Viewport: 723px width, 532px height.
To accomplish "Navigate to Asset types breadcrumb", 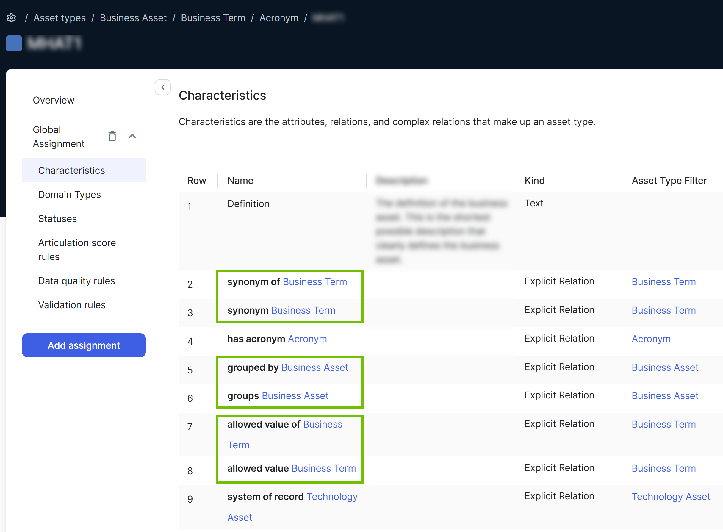I will pos(59,18).
